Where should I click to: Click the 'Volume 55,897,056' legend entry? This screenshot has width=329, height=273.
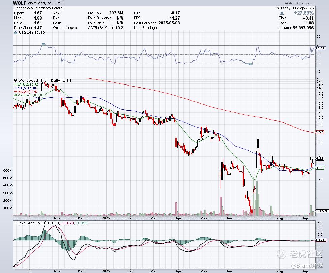click(31, 95)
